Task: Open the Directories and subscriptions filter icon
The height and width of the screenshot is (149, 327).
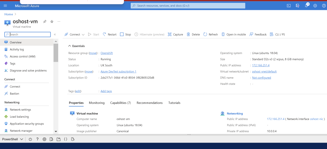Action: click(x=298, y=6)
